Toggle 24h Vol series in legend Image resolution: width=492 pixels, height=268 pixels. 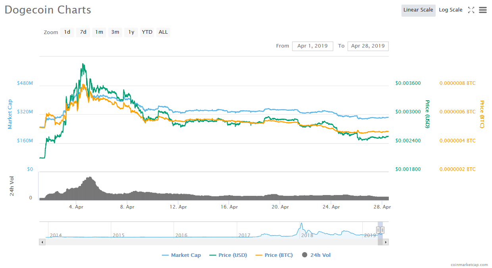(316, 255)
